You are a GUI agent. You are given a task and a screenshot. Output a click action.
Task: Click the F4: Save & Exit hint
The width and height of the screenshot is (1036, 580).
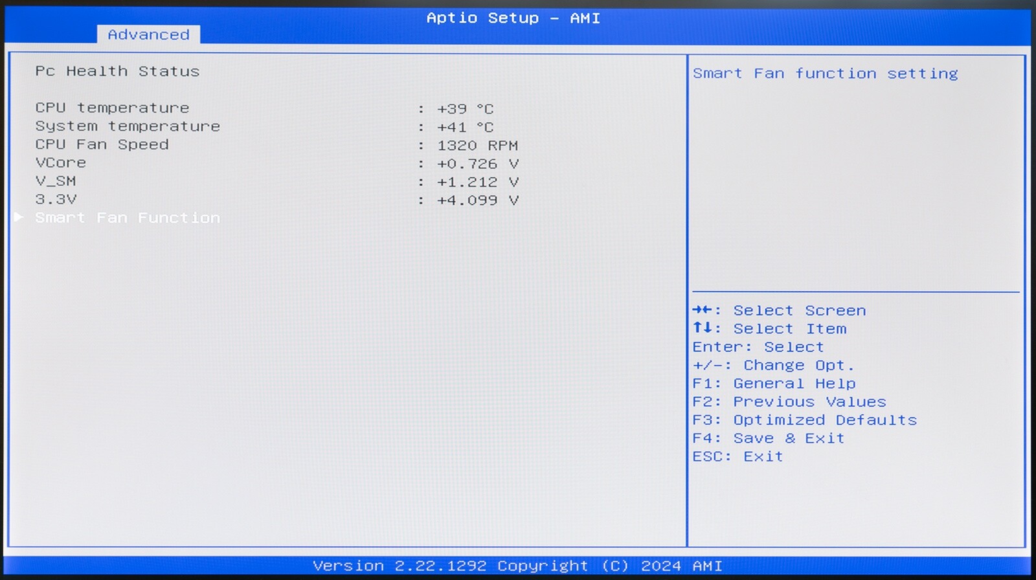[x=768, y=438]
